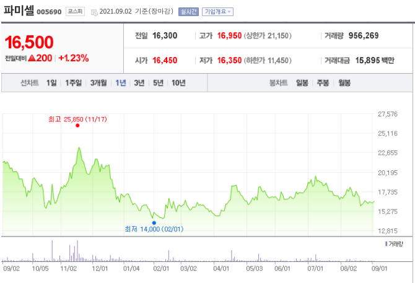
Task: Click the 22,655 y-axis label
Action: point(388,153)
